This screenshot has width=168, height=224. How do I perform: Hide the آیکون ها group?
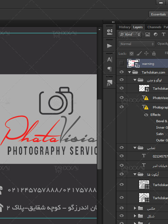coord(122,174)
